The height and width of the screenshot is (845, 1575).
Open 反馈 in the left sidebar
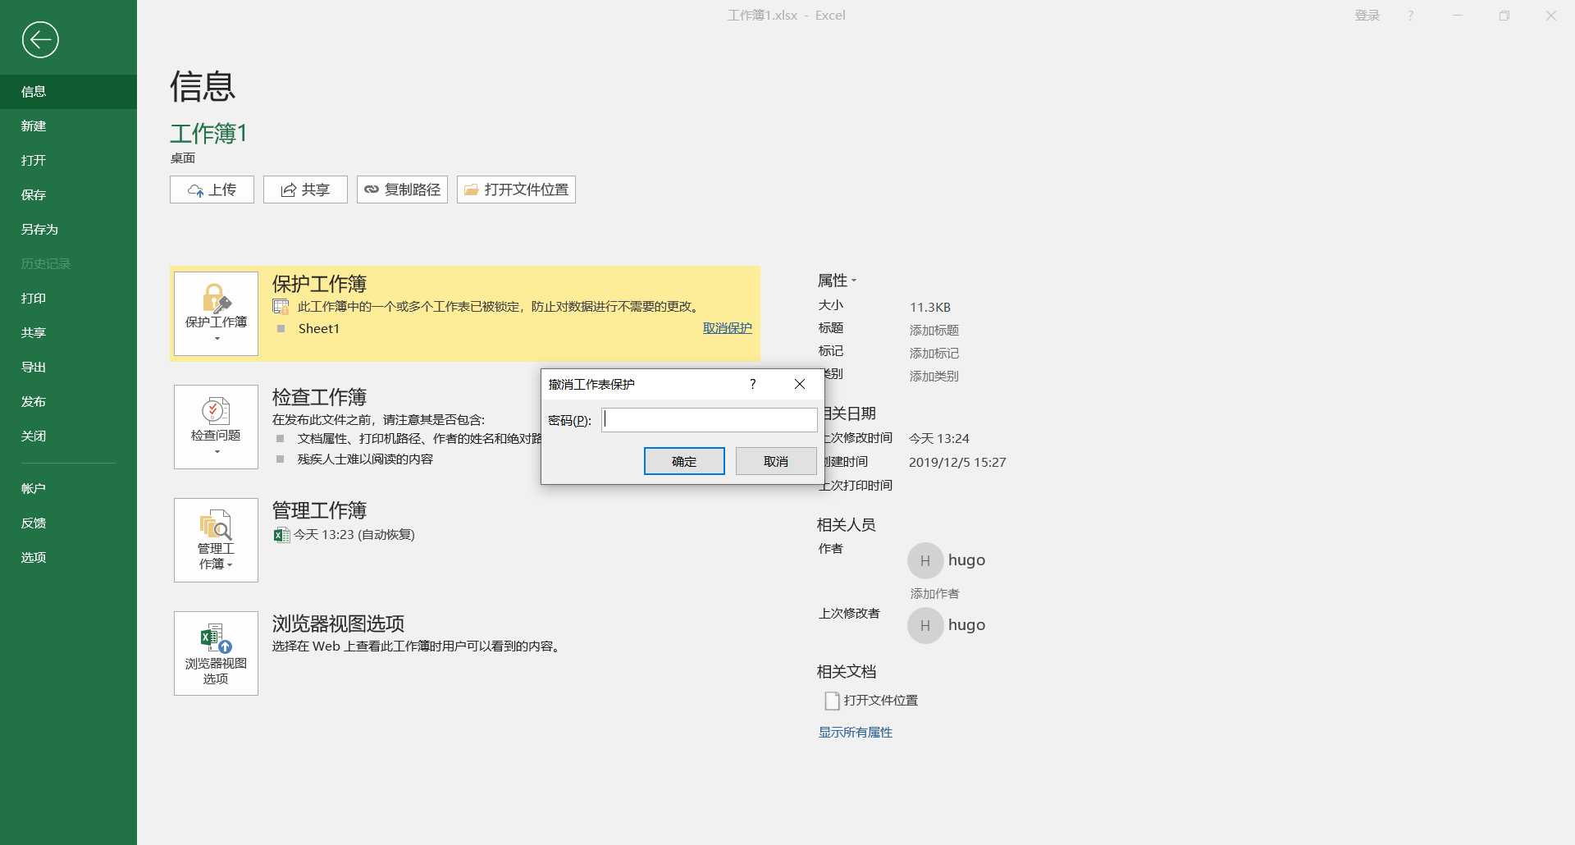pyautogui.click(x=68, y=523)
